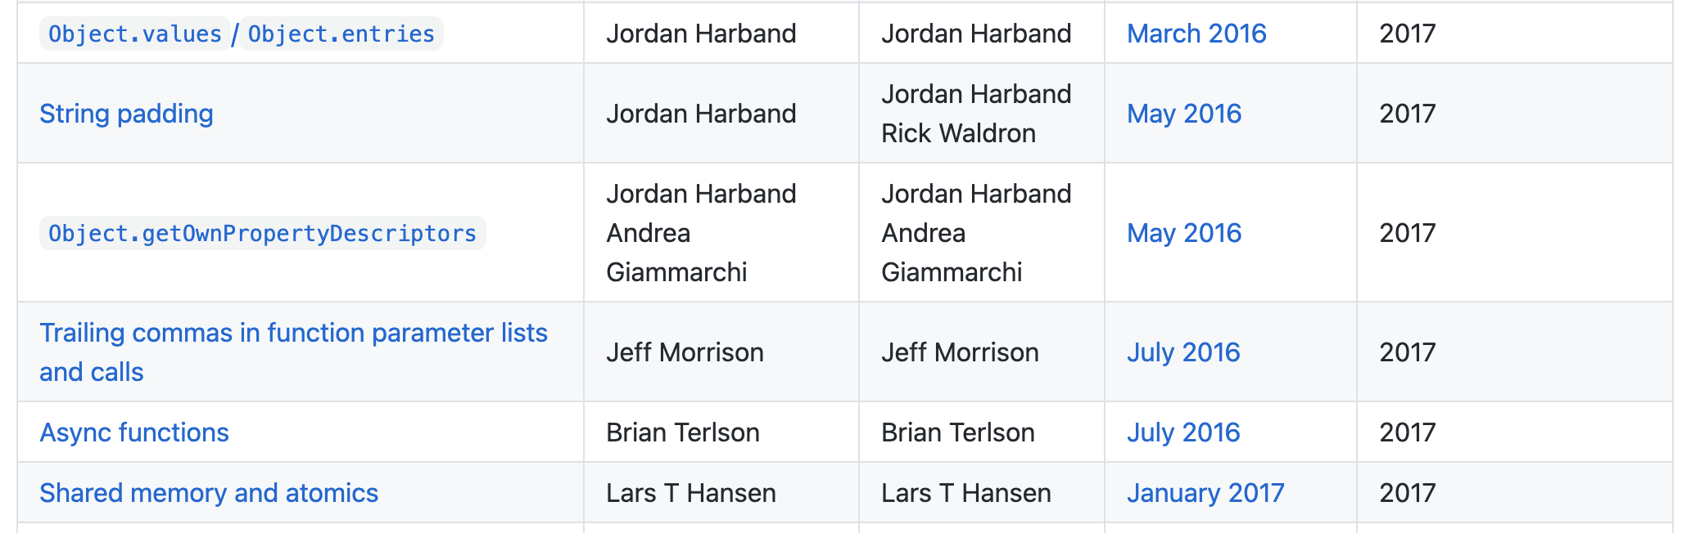Open the Object.values proposal link
Image resolution: width=1682 pixels, height=533 pixels.
(135, 34)
